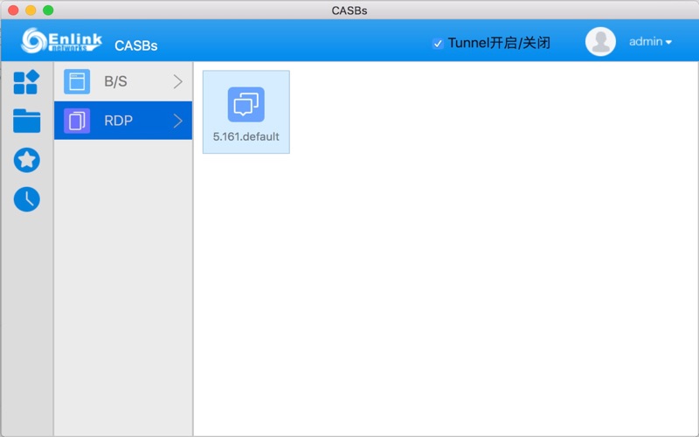The width and height of the screenshot is (699, 437).
Task: Expand the B/S category chevron
Action: tap(178, 81)
